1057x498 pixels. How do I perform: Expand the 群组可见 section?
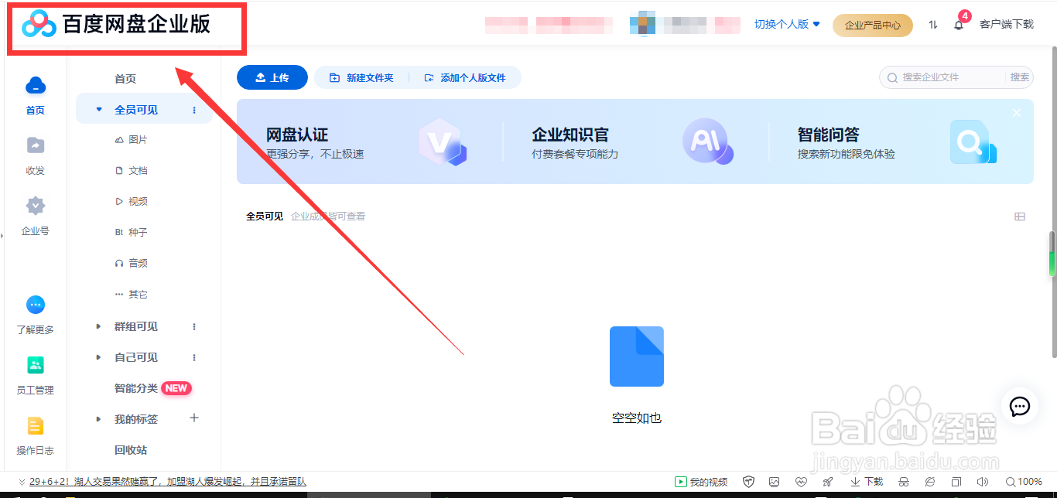pos(98,326)
